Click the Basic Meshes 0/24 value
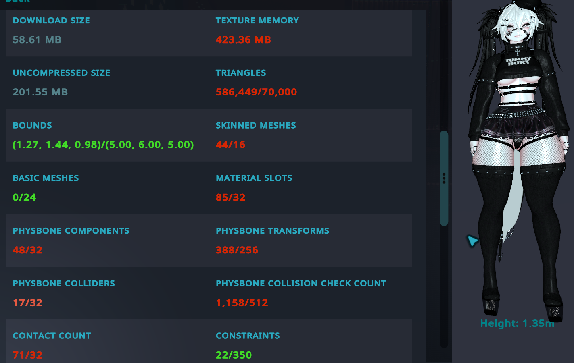 (24, 197)
